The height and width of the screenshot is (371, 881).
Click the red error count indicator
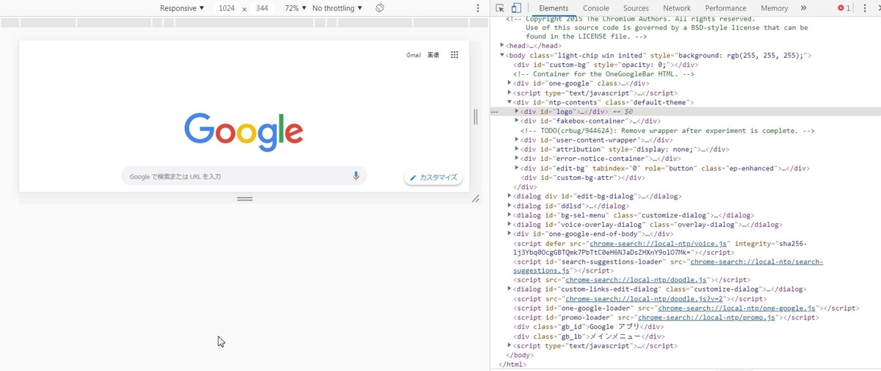click(x=844, y=8)
